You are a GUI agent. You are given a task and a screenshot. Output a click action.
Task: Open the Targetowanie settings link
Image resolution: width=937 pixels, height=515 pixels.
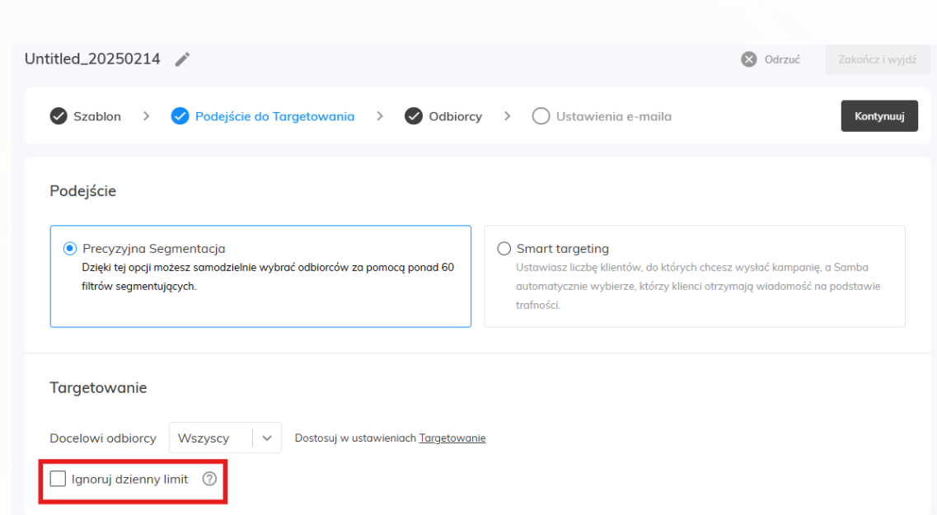click(452, 438)
